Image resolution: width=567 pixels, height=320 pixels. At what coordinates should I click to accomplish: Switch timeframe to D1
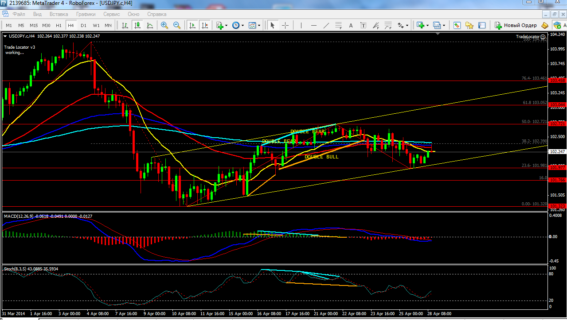click(x=83, y=25)
